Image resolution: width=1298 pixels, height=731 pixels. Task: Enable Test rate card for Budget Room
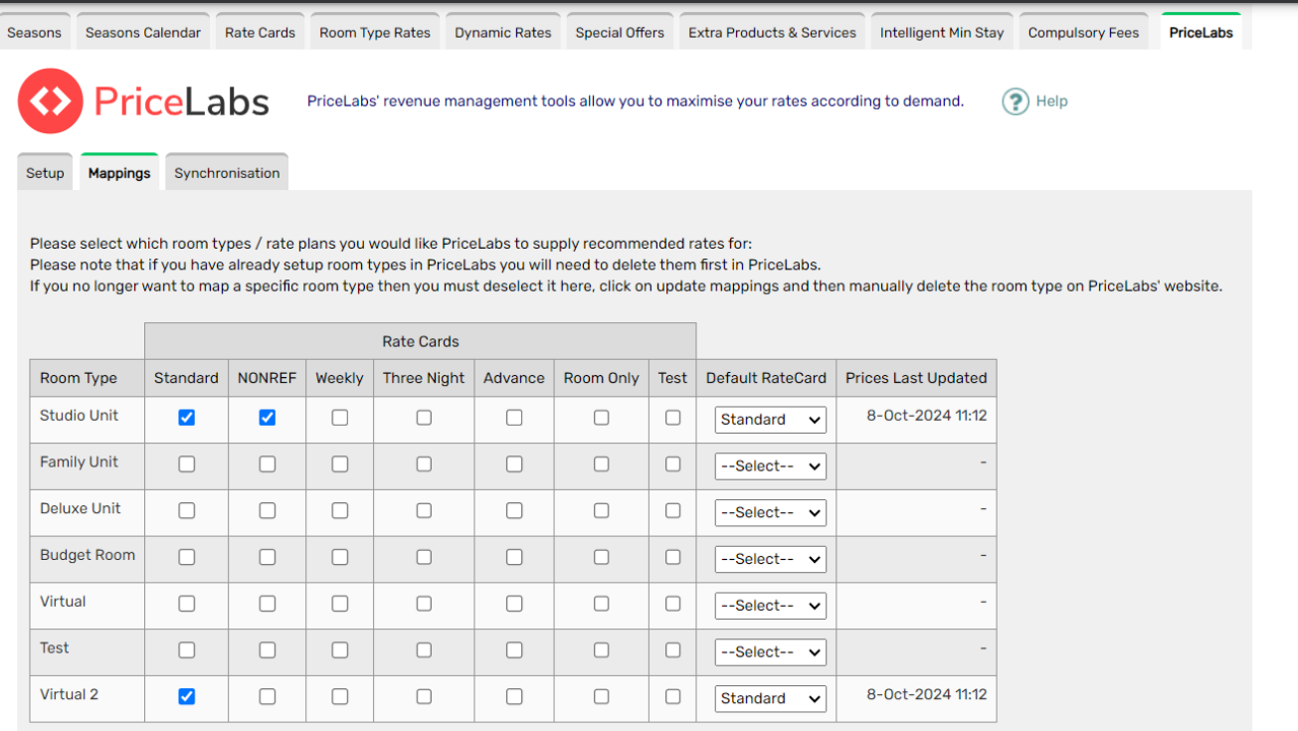click(672, 558)
